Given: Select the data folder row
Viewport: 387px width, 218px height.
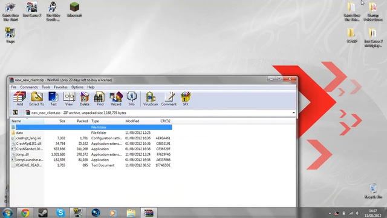Looking at the screenshot, I should [91, 133].
